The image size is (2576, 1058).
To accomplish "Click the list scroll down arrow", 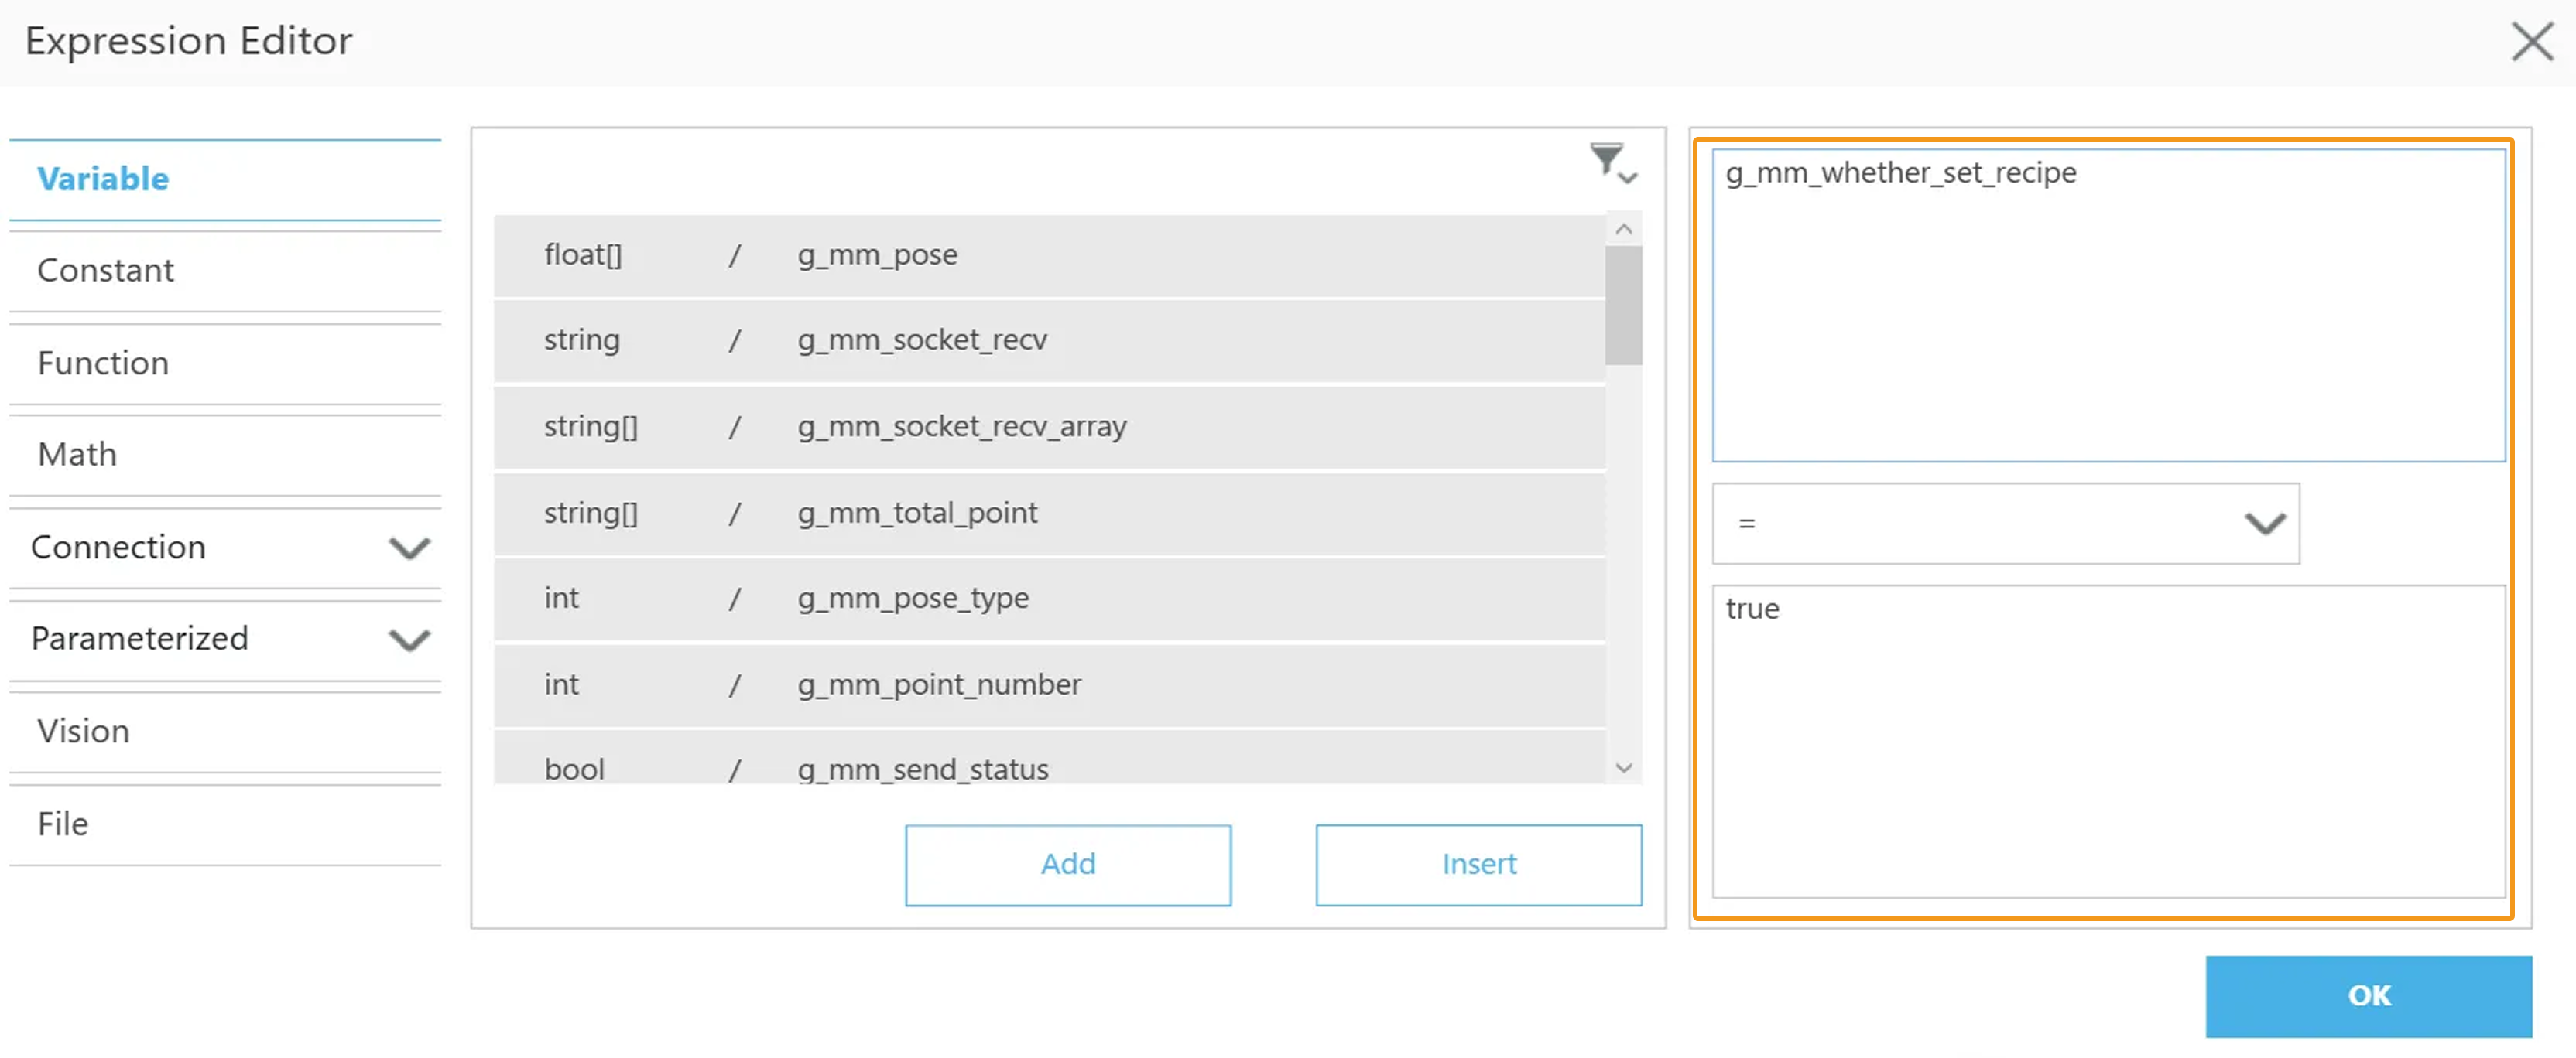I will coord(1623,767).
